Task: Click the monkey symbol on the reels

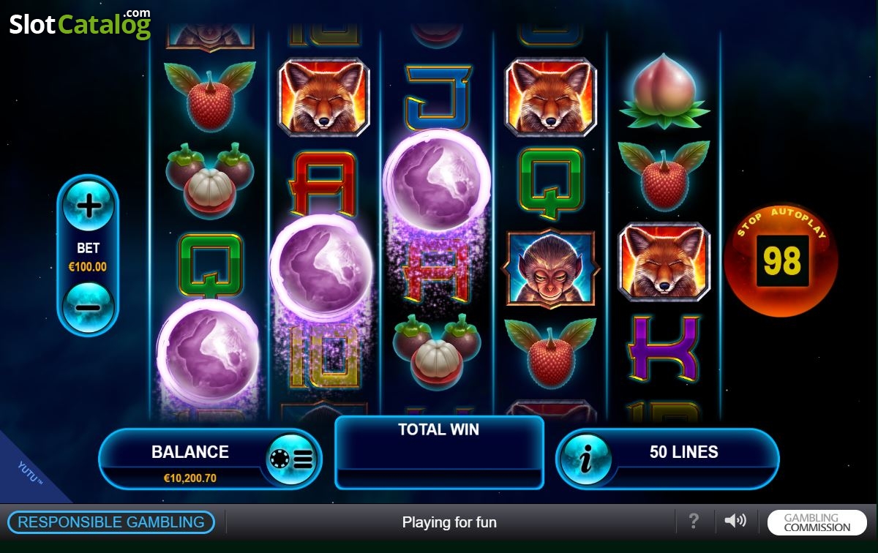Action: 551,268
